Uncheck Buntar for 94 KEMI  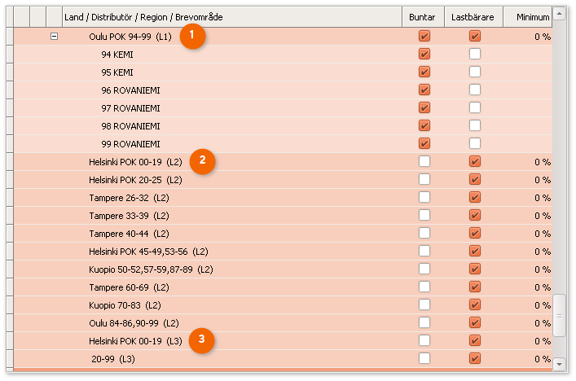[x=424, y=54]
